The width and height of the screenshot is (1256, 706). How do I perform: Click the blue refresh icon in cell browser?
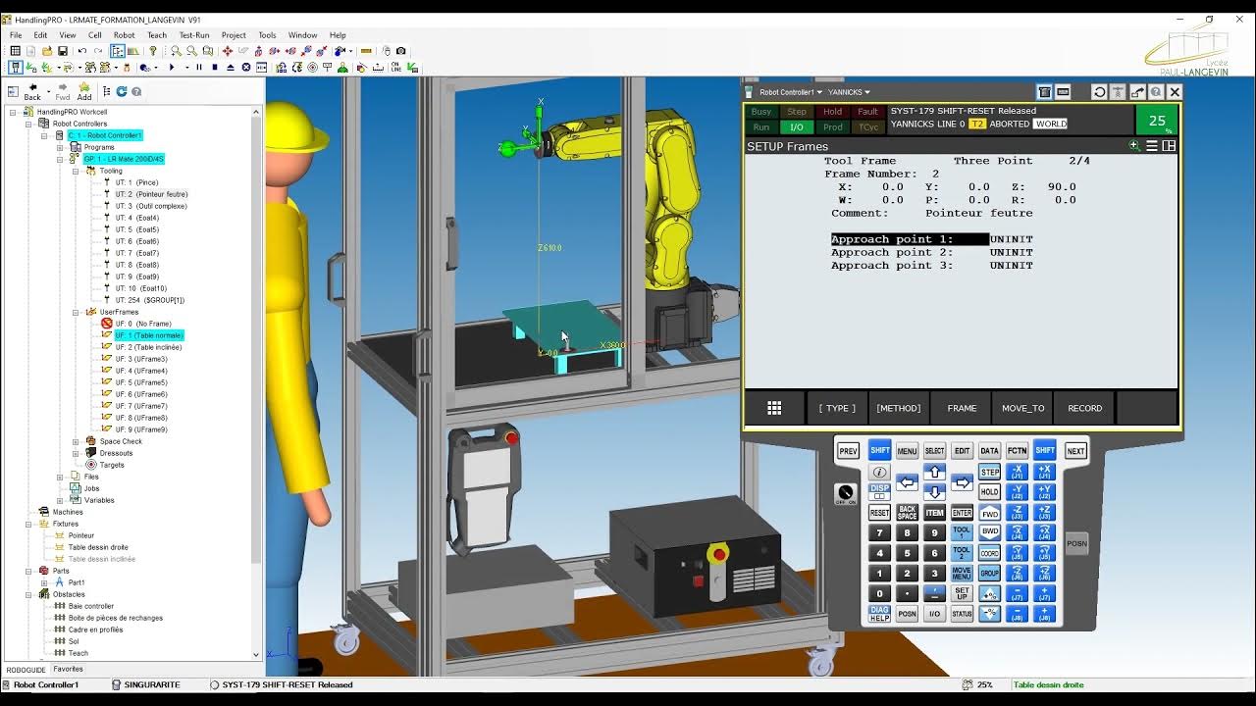[x=122, y=91]
